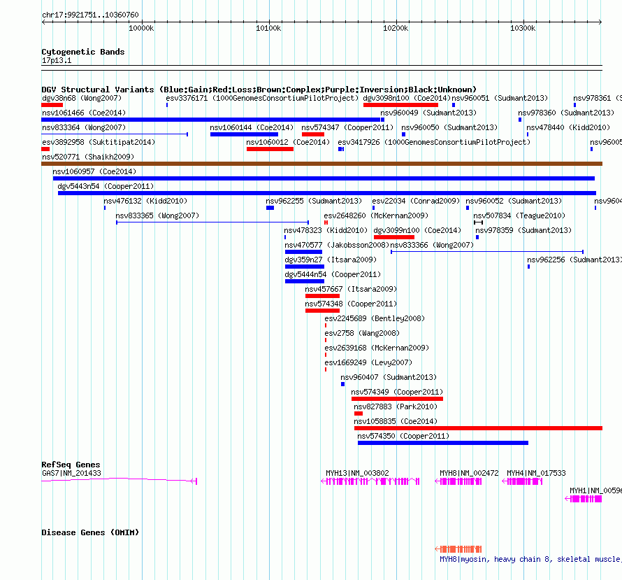Open the nsv960051 (Sudmant2013) label
This screenshot has width=622, height=580.
pyautogui.click(x=500, y=98)
